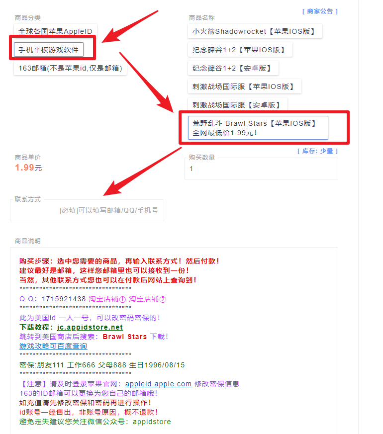The height and width of the screenshot is (434, 383).
Task: Click the 库存: 少量 stock indicator
Action: point(317,151)
